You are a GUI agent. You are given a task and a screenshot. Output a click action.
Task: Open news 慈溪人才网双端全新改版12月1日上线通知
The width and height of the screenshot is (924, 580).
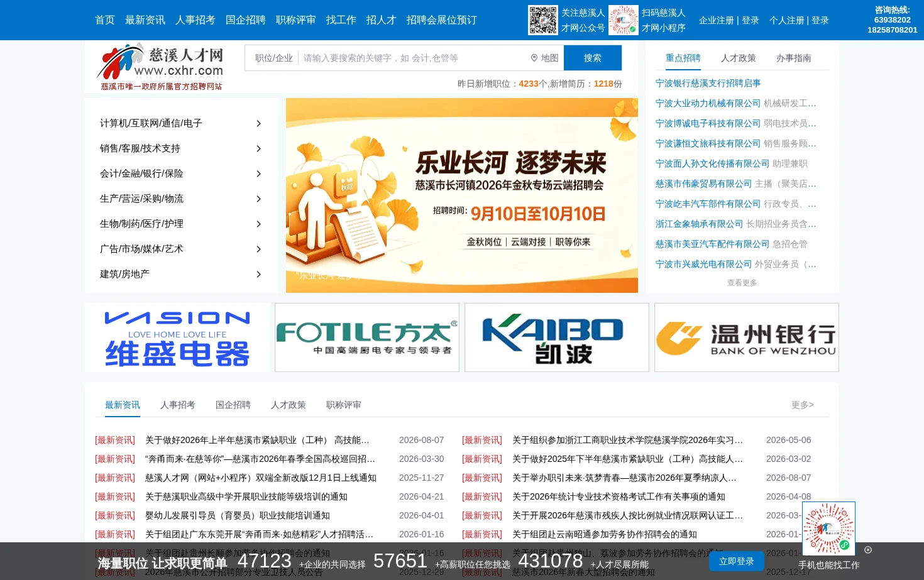[261, 478]
